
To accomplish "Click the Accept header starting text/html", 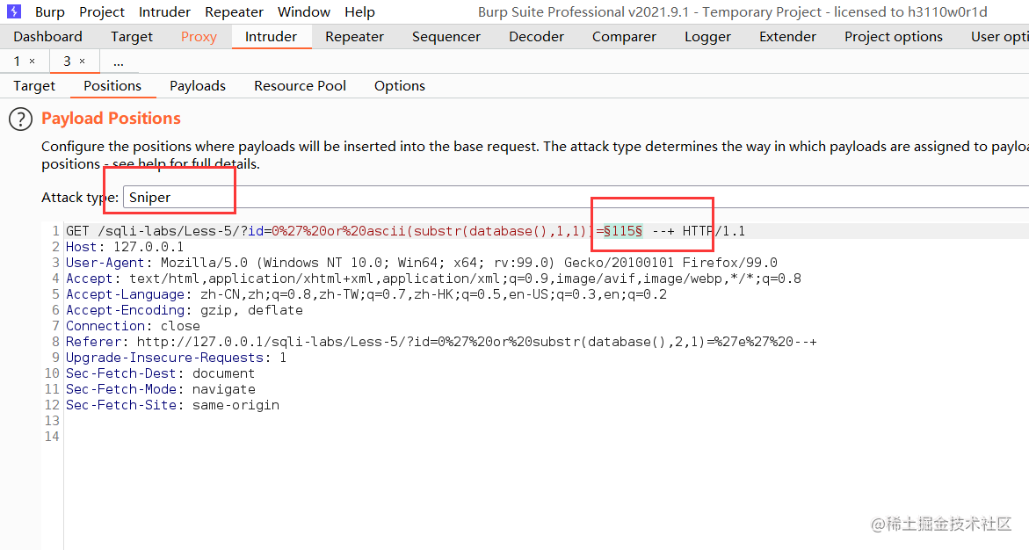I will 433,279.
